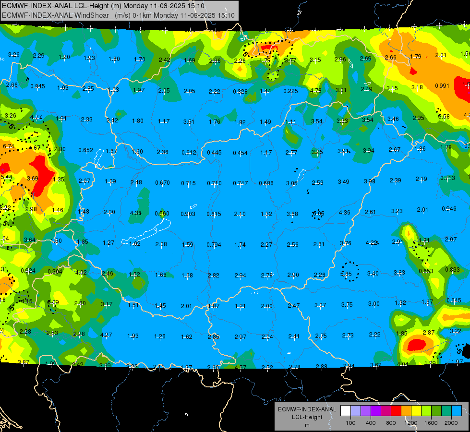Pick the sky blue legend swatch
Viewport: 470px width, 432px height.
pos(457,411)
